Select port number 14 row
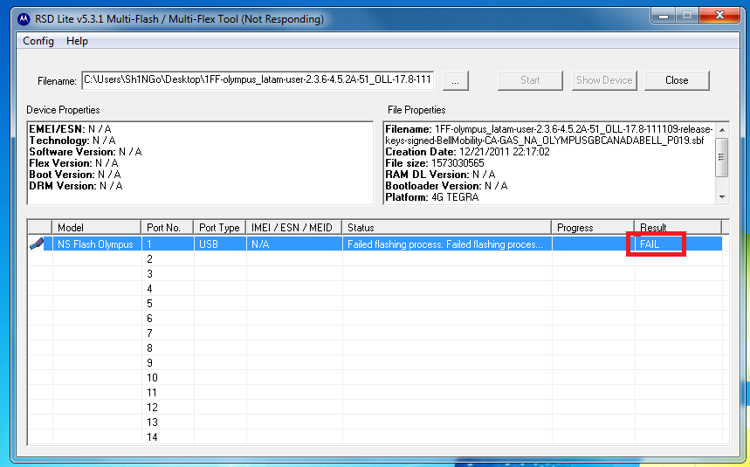Screen dimensions: 750x467 (378, 436)
